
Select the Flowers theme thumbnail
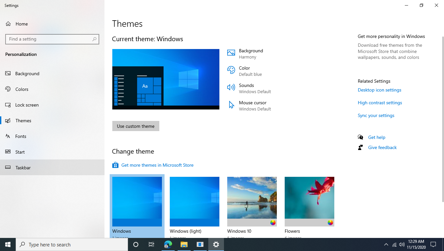coord(309,202)
